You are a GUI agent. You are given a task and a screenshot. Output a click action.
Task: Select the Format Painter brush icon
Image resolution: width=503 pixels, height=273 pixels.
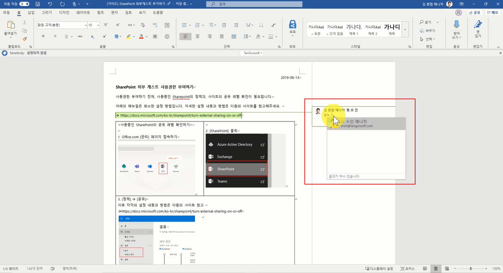click(24, 39)
